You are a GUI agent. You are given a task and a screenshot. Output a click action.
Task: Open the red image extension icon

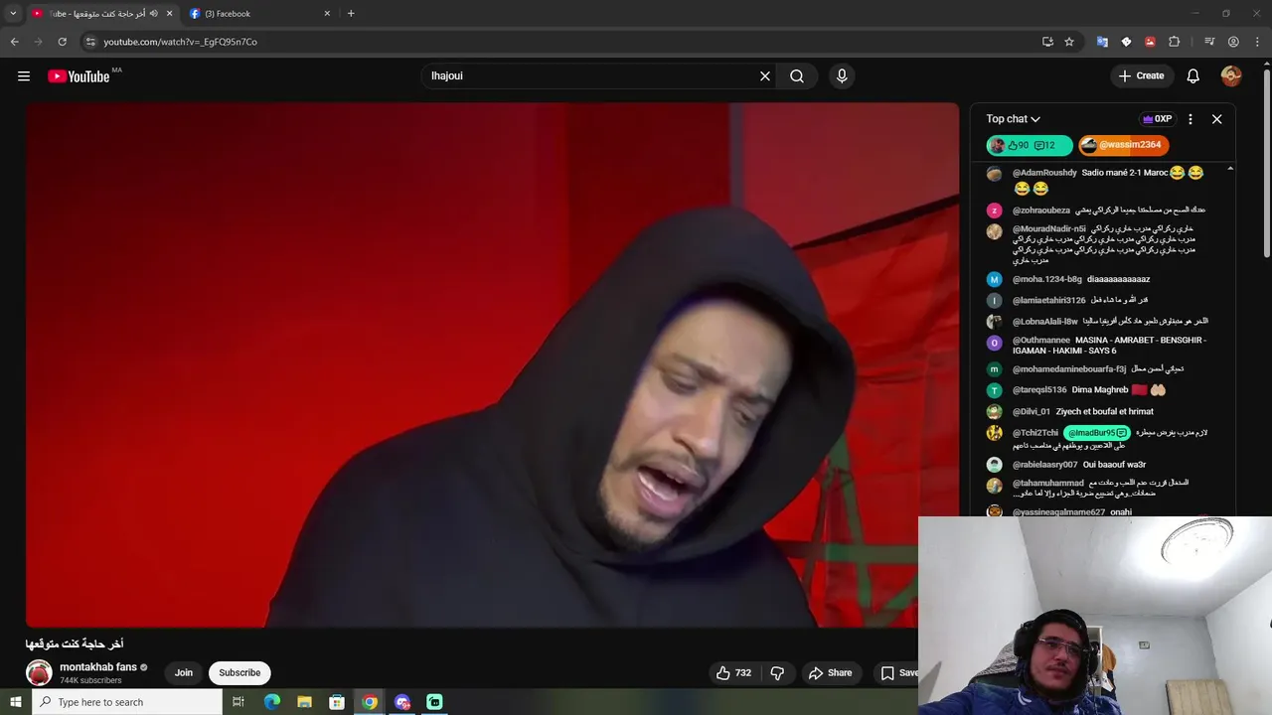click(x=1150, y=42)
